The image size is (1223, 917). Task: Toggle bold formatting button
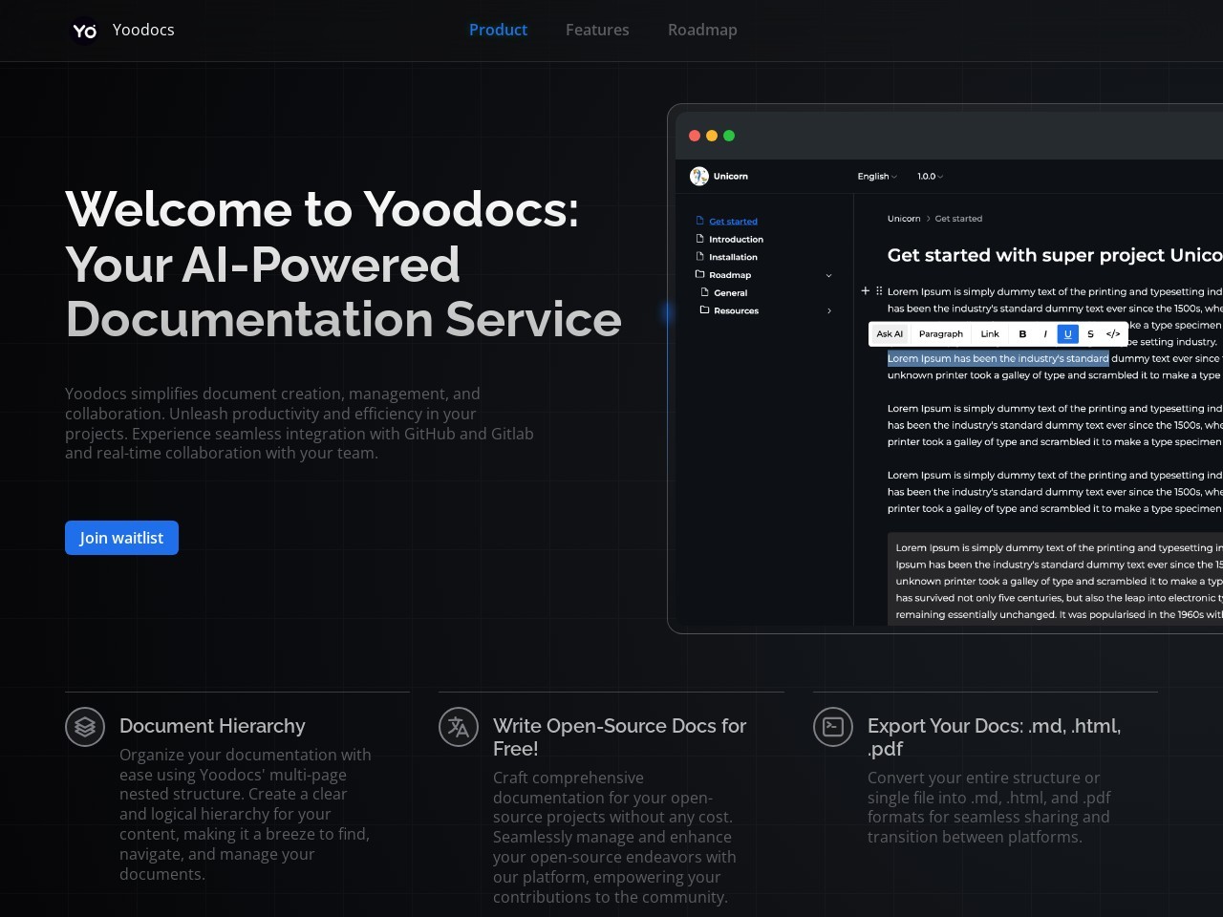click(1022, 334)
